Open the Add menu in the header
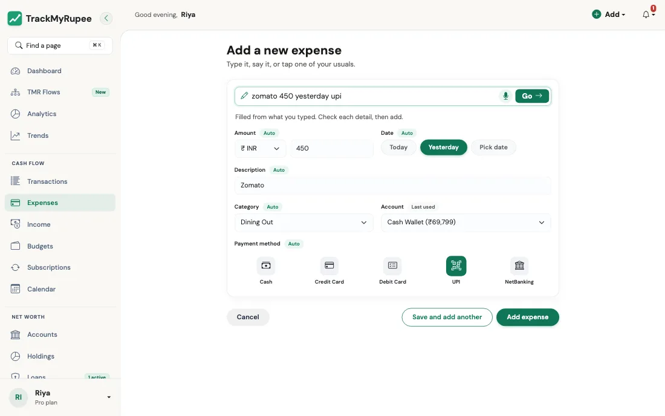 pyautogui.click(x=609, y=15)
